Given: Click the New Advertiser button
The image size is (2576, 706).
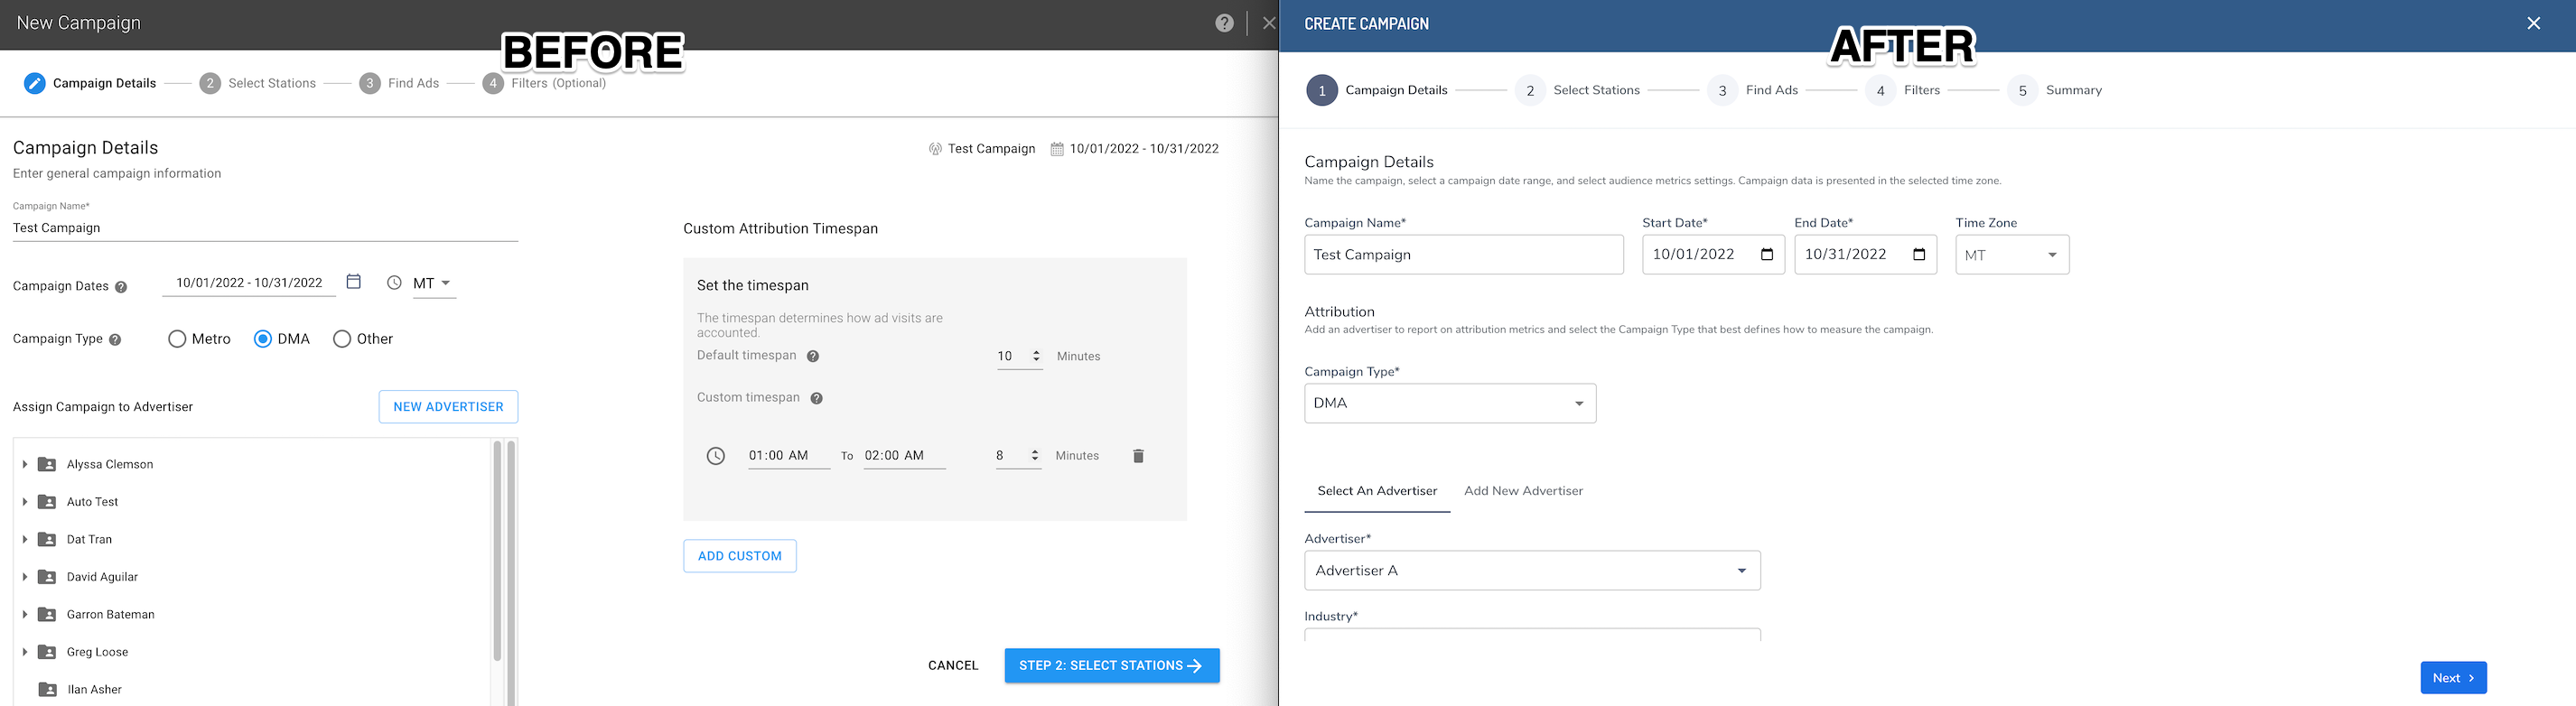Looking at the screenshot, I should (x=448, y=407).
